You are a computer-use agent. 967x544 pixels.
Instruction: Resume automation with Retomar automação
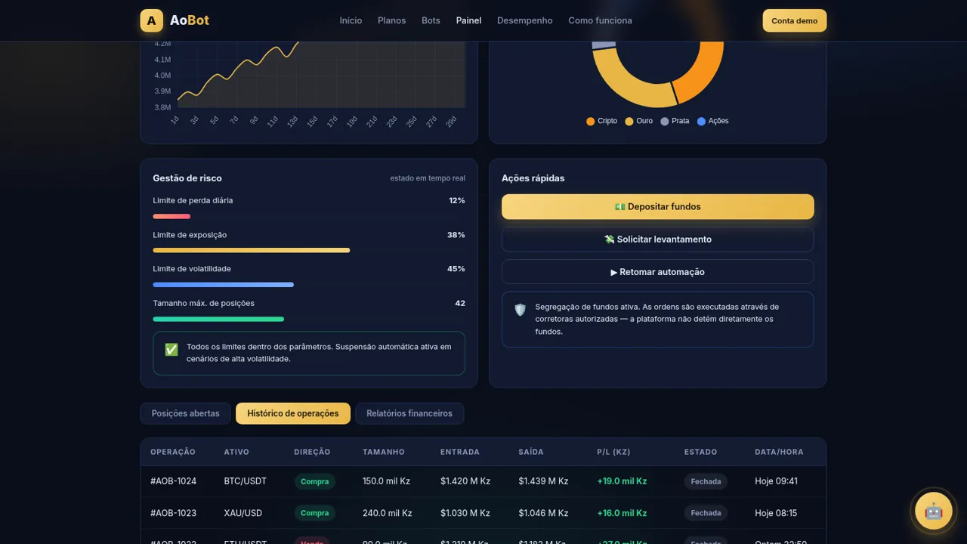pos(658,272)
